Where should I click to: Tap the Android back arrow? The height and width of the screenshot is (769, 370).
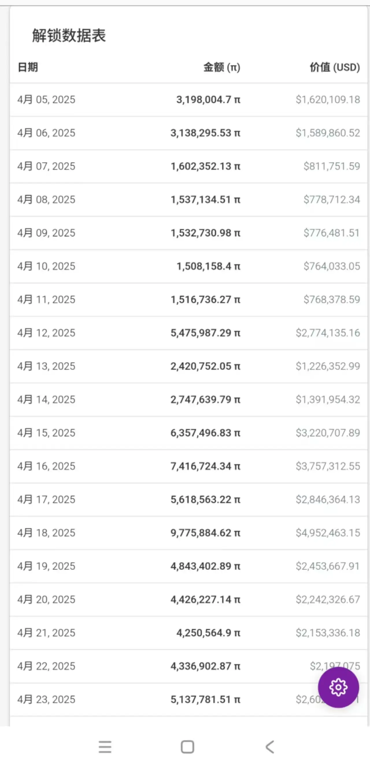pyautogui.click(x=269, y=747)
